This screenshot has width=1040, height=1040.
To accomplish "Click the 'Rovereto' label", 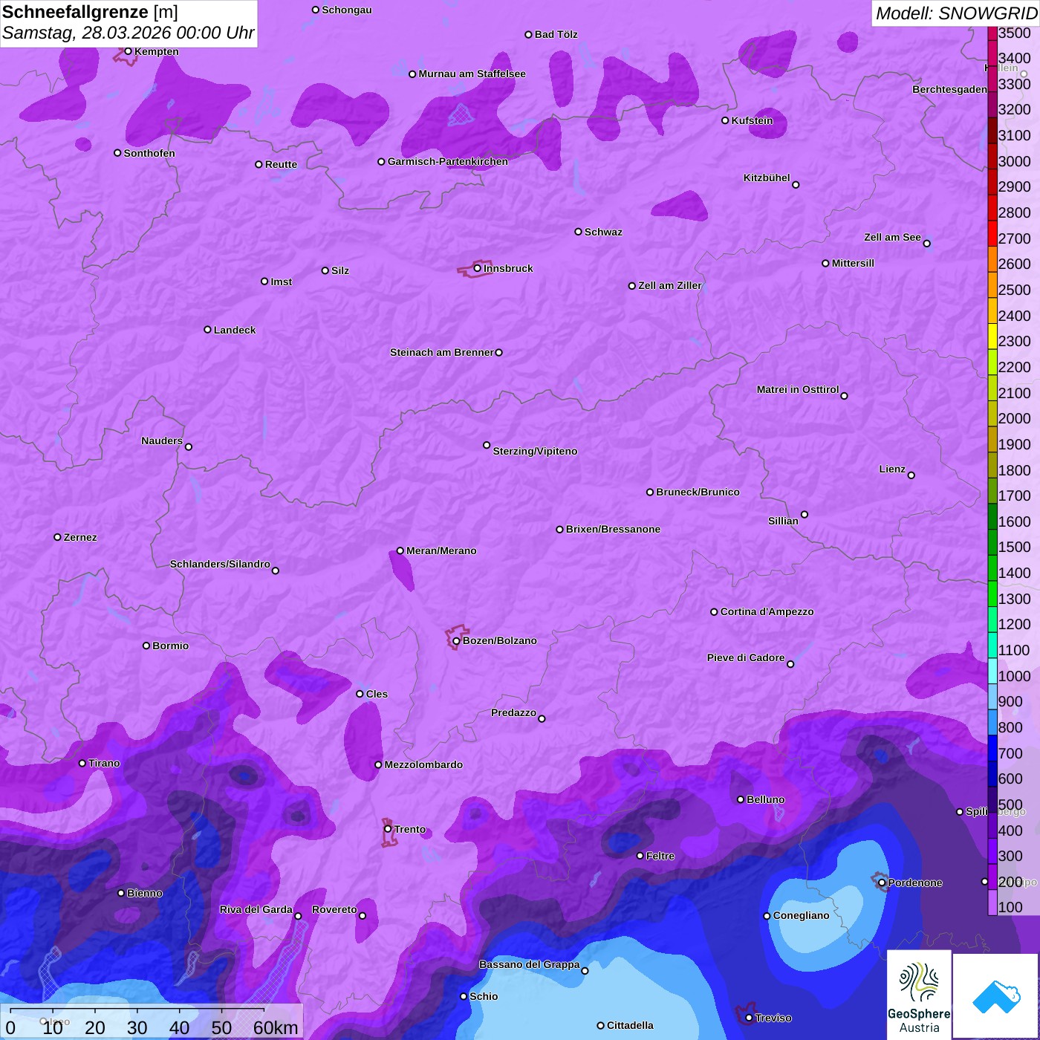I will coord(334,909).
